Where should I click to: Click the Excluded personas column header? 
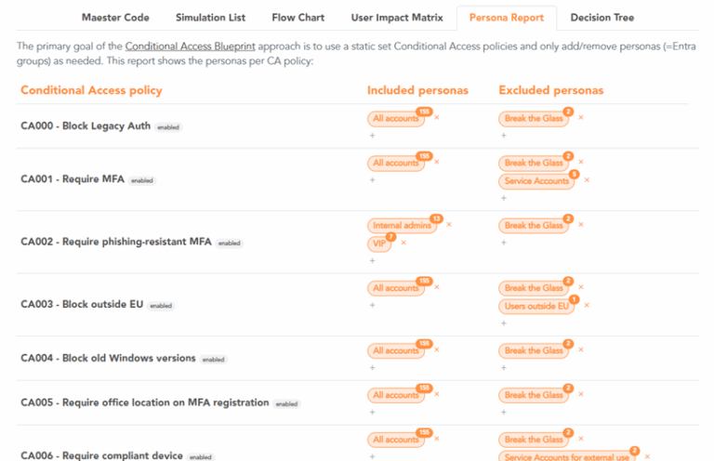pos(551,90)
